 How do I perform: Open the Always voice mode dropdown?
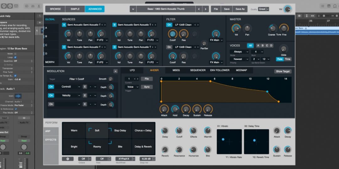pyautogui.click(x=239, y=52)
